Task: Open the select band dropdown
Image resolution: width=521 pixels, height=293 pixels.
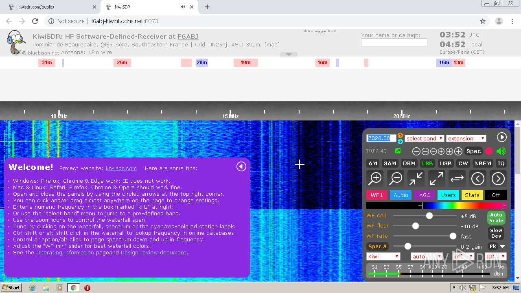Action: (424, 138)
